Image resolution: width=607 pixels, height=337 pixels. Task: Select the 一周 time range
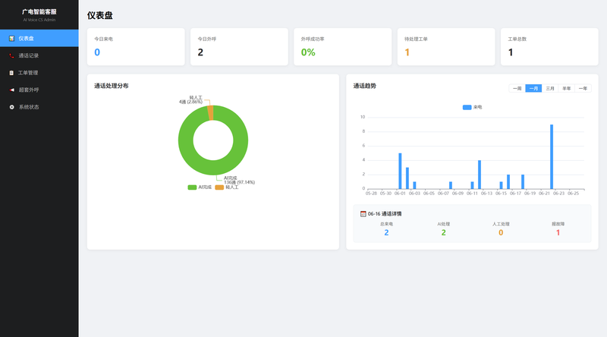coord(517,88)
